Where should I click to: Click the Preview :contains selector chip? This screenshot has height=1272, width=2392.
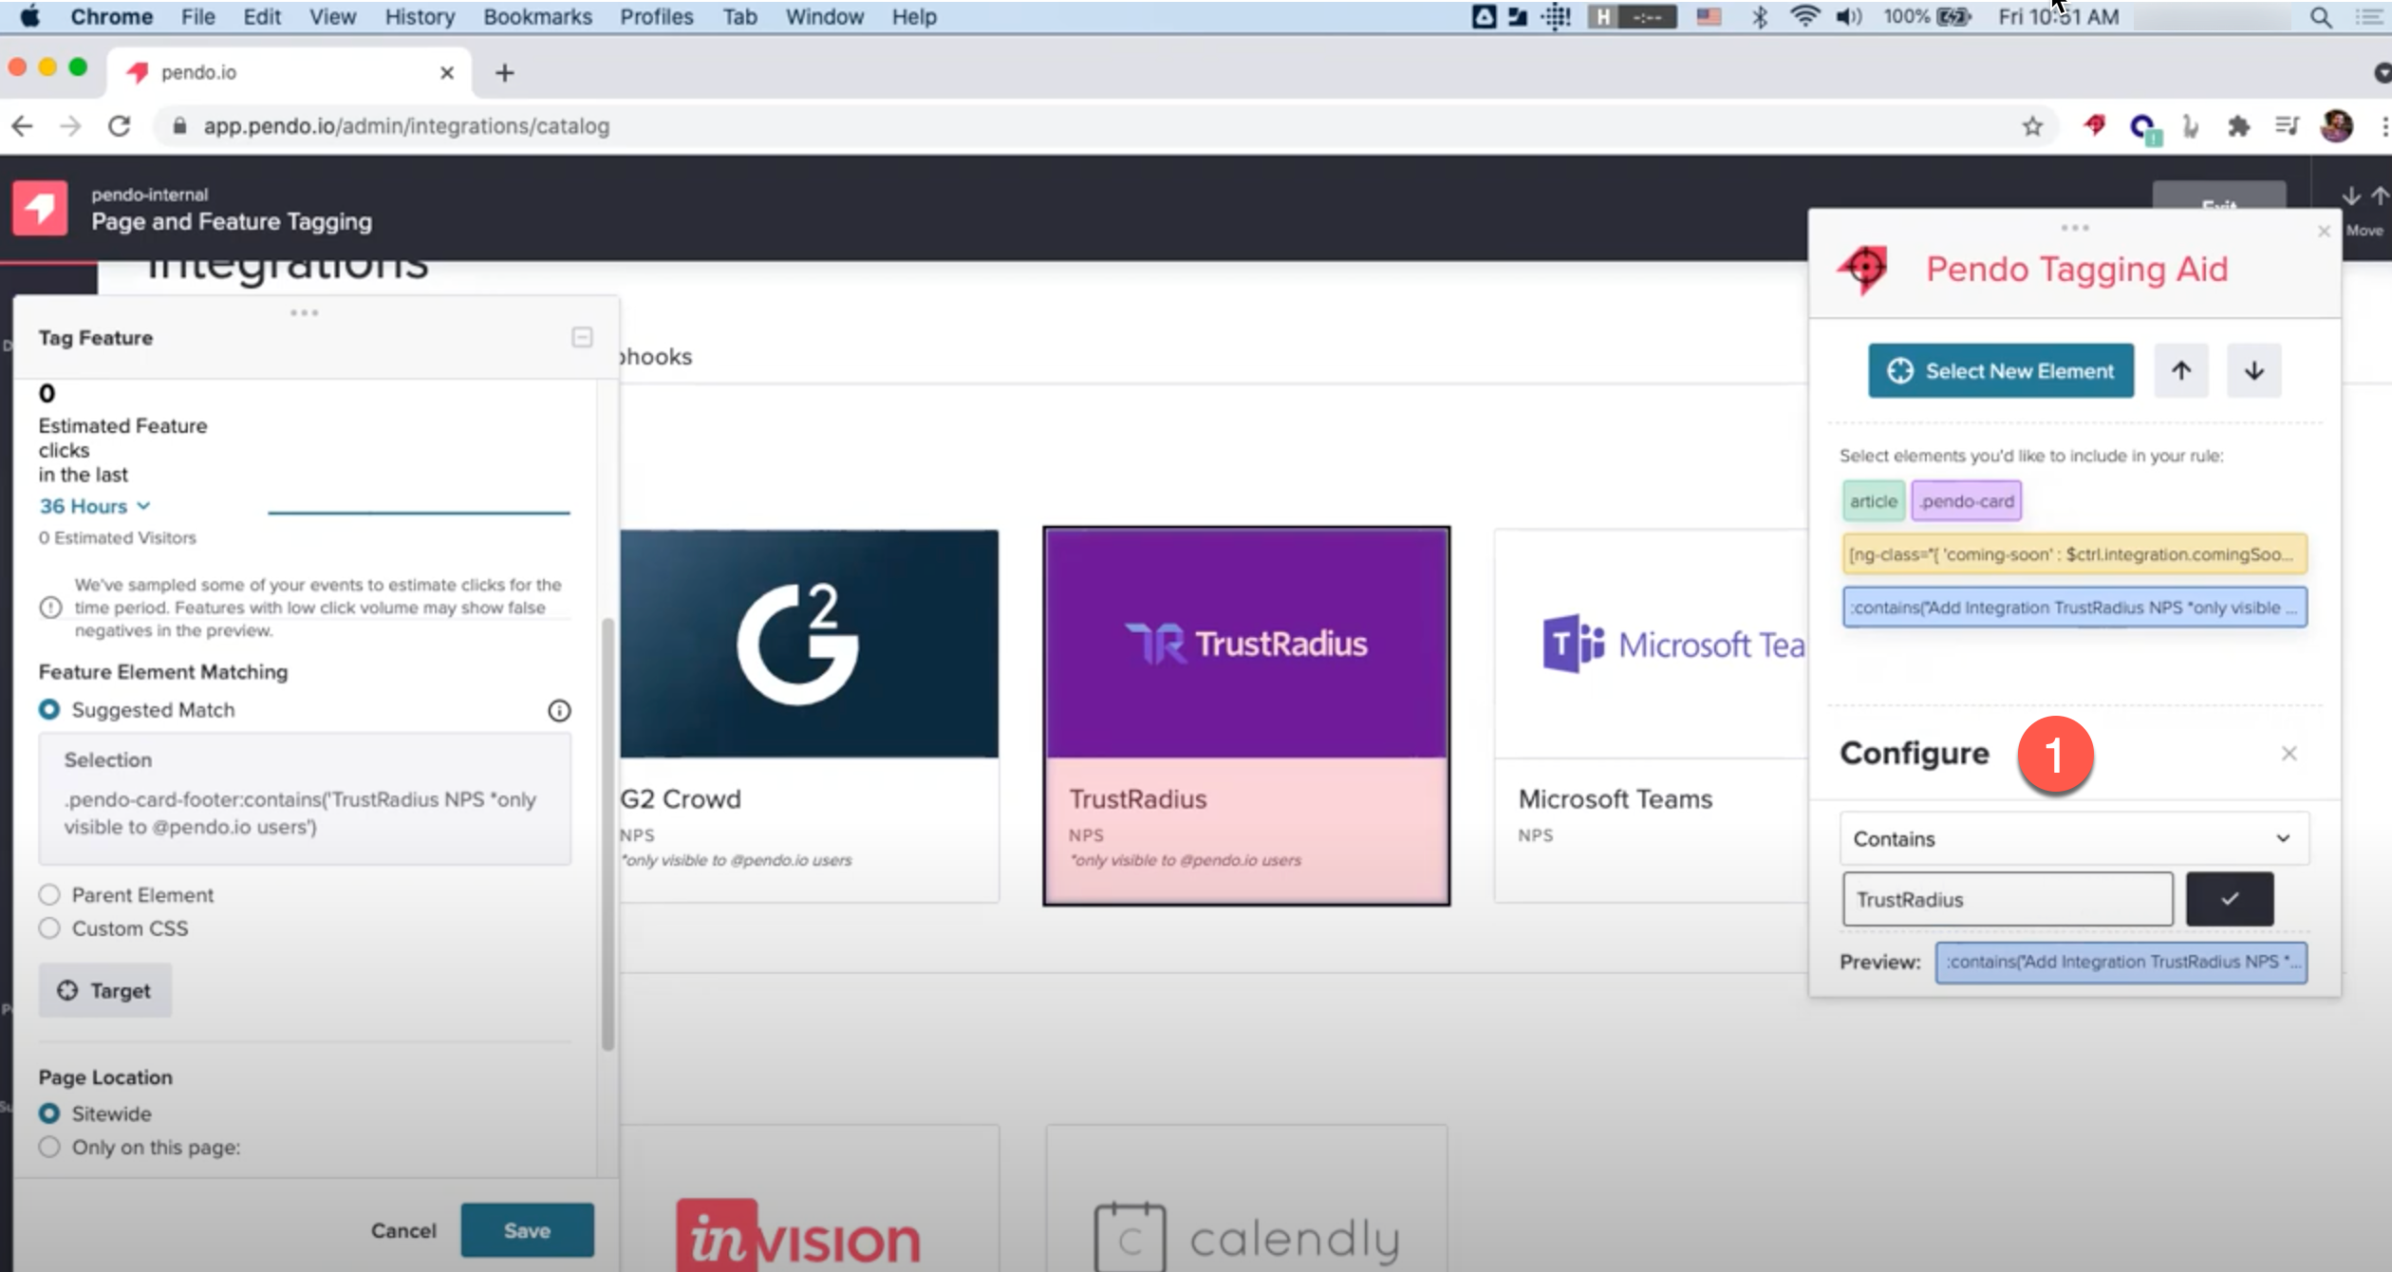[x=2121, y=963]
